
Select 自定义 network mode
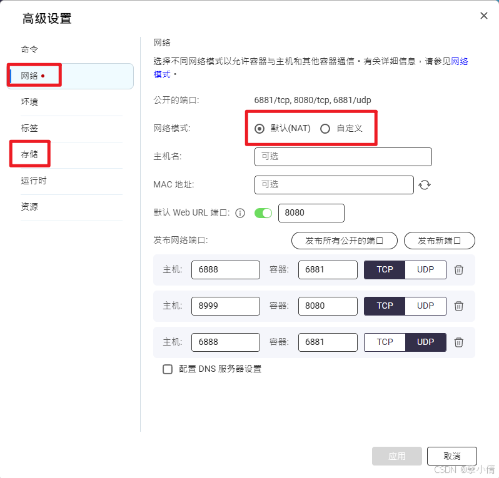coord(325,129)
